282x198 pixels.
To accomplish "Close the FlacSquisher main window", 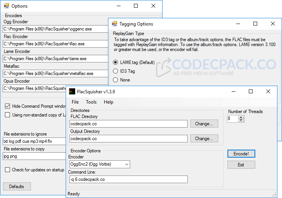I will pyautogui.click(x=268, y=91).
